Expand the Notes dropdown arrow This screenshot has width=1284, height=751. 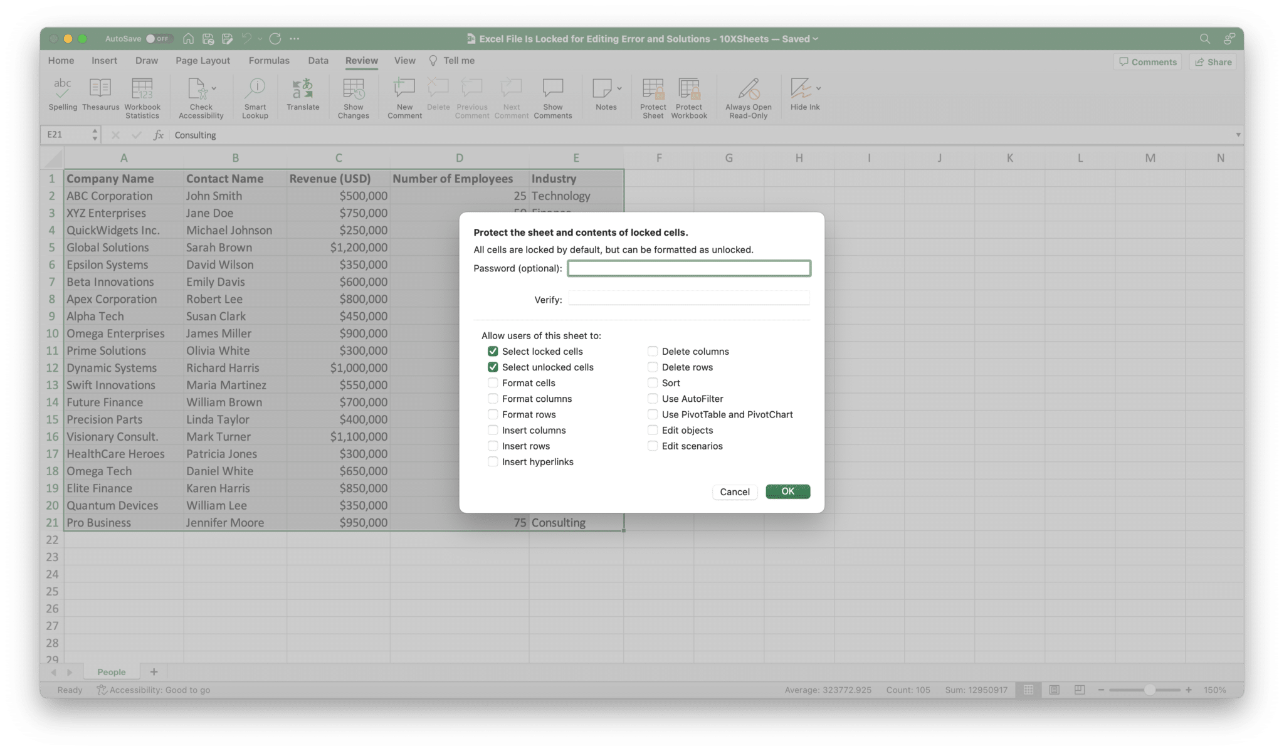(x=619, y=88)
